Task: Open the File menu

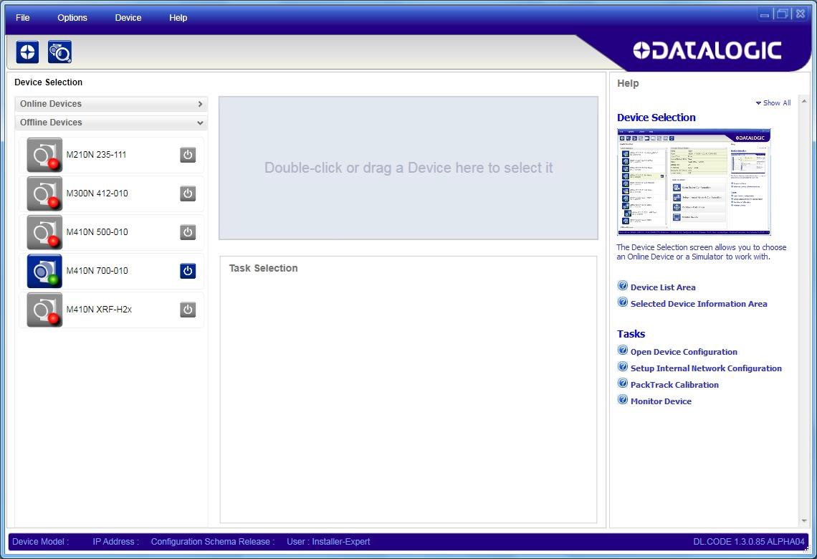Action: coord(23,18)
